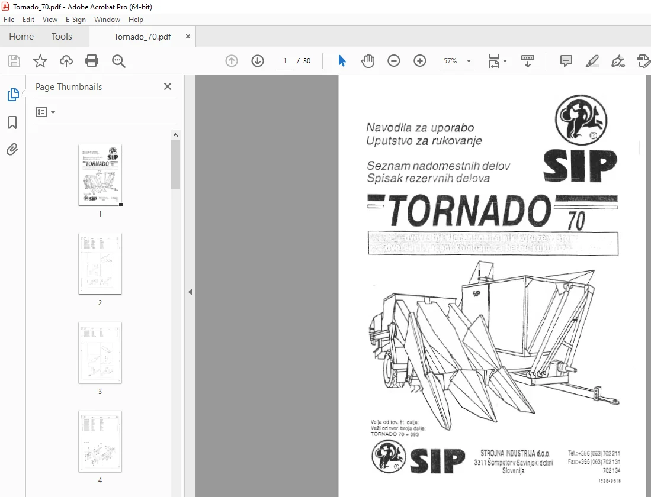Open thumbnail options dropdown menu
This screenshot has height=497, width=651.
[45, 112]
